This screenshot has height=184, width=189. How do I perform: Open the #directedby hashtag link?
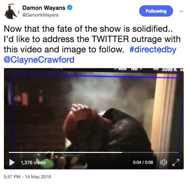pos(153,49)
